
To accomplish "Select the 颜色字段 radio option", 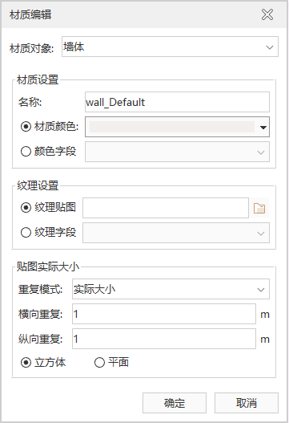I will (x=26, y=152).
